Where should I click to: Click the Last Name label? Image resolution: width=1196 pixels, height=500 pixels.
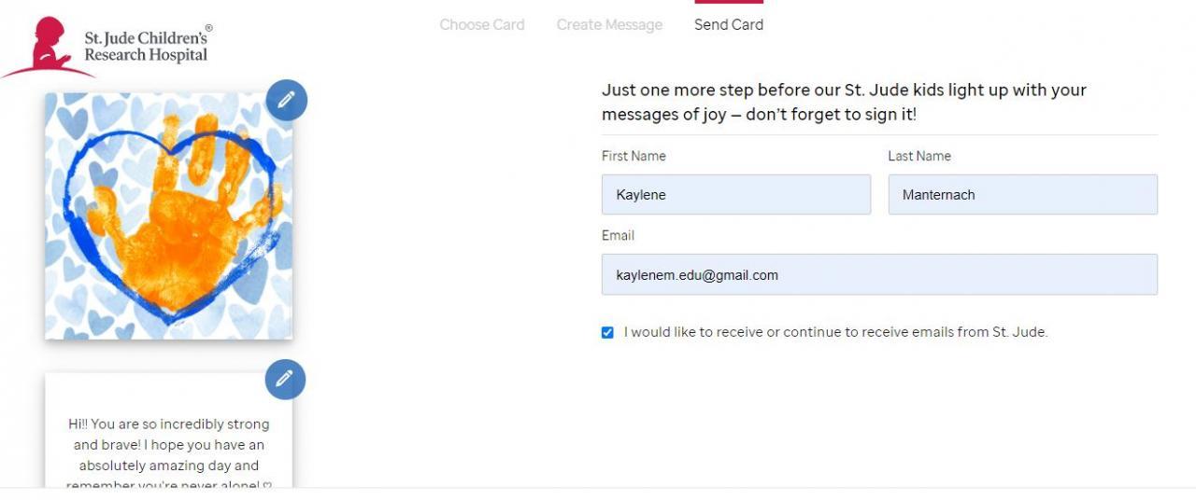pos(919,156)
